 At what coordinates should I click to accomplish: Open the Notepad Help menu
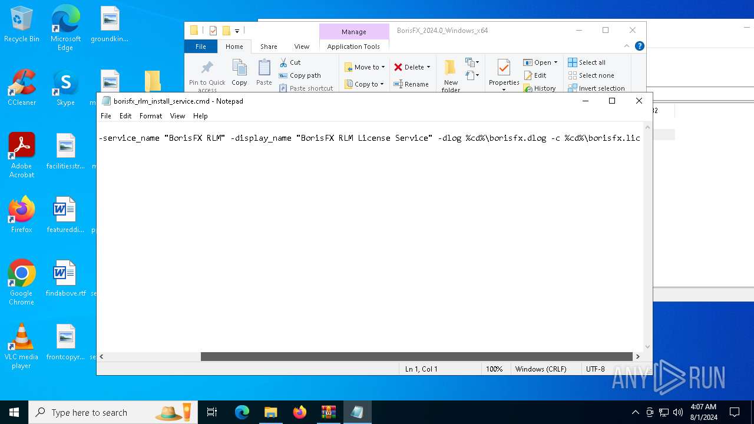pyautogui.click(x=200, y=116)
